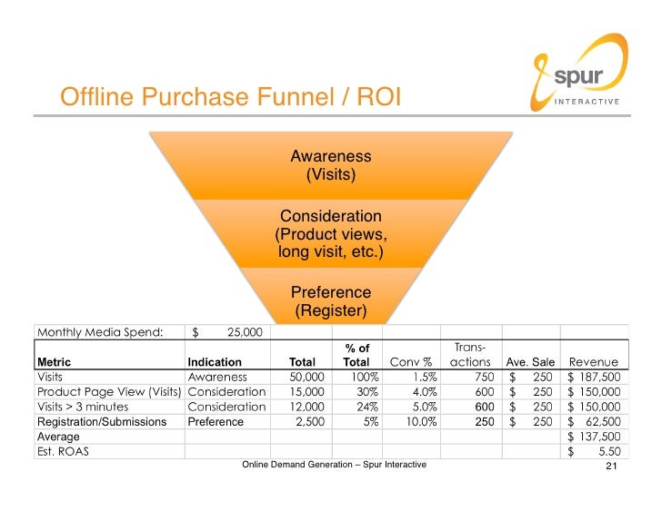This screenshot has width=662, height=511.
Task: Select the Product Page View (Visits) cell
Action: click(x=109, y=392)
